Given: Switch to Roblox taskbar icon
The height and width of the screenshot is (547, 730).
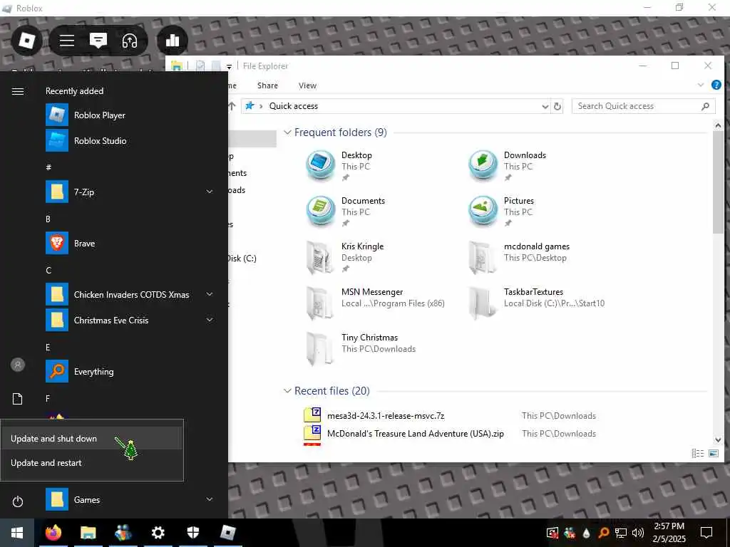Looking at the screenshot, I should (227, 533).
